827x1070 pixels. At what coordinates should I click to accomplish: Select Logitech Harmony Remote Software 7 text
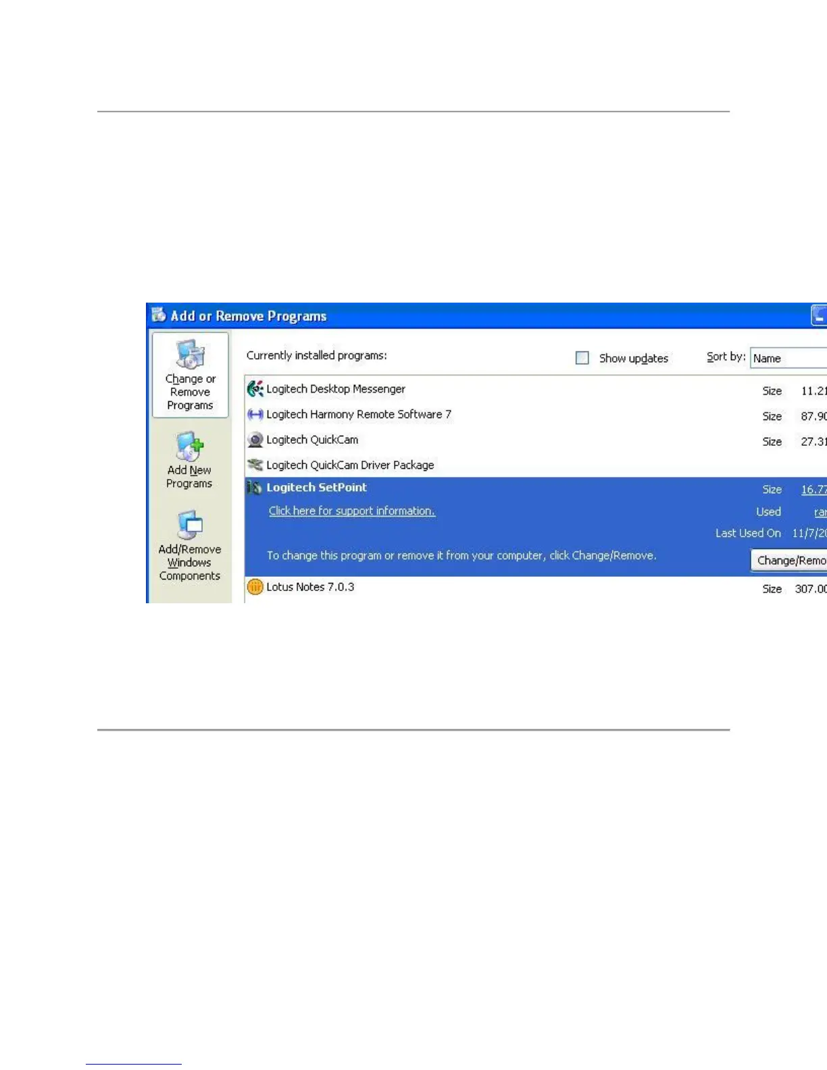click(x=359, y=414)
